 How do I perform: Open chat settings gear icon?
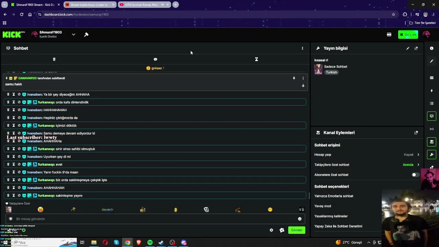point(271,230)
